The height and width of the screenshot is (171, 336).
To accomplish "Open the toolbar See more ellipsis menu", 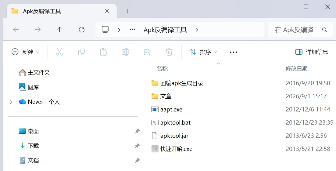I will 233,52.
